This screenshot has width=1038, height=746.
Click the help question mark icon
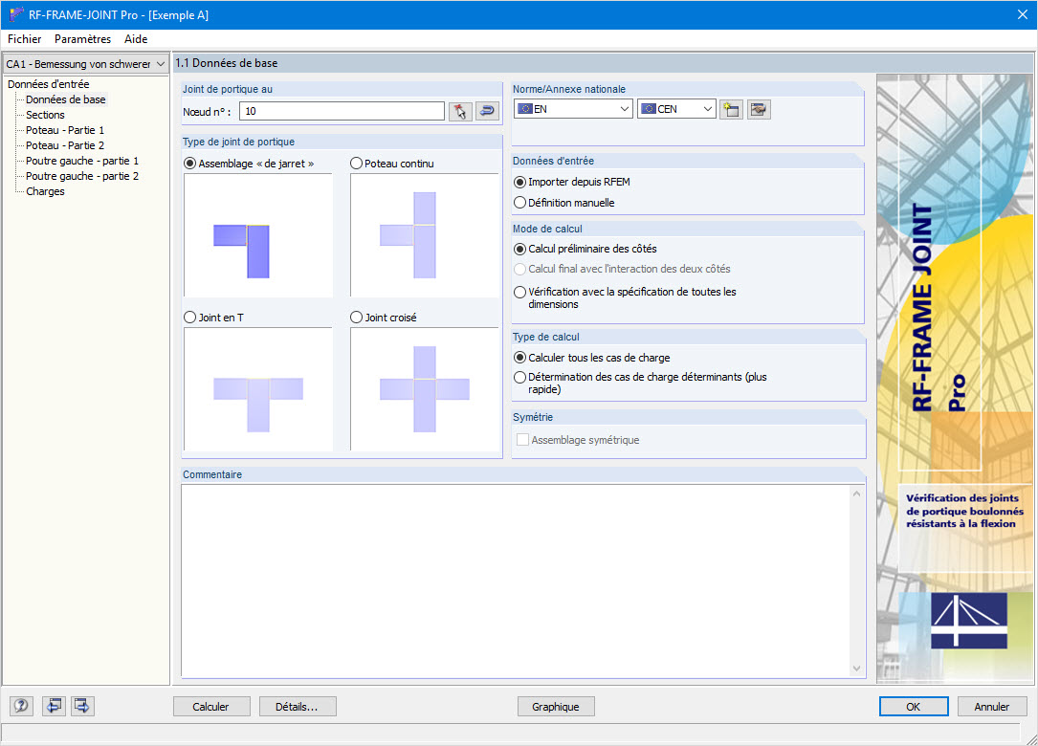coord(21,706)
